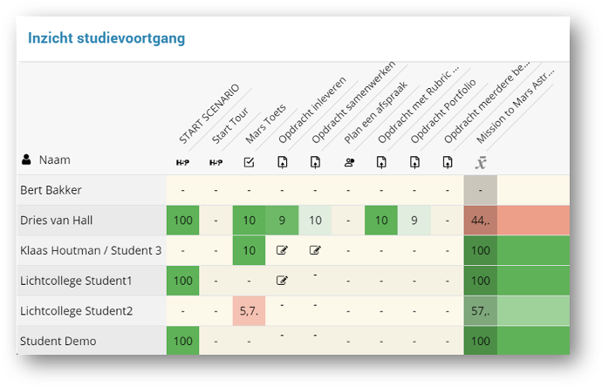
Task: Click the Plan een afspraak appointment icon
Action: point(348,162)
